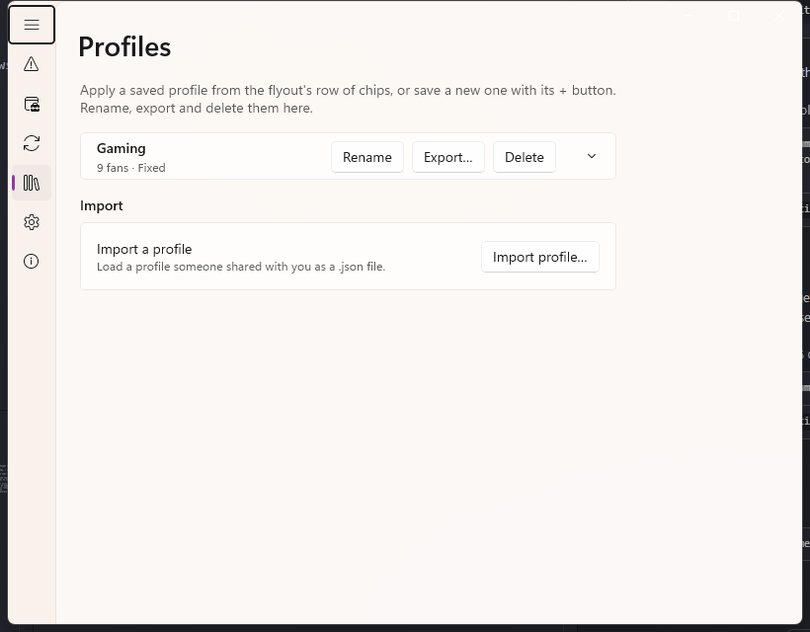This screenshot has height=632, width=810.
Task: Open the Settings gear page
Action: click(x=32, y=222)
